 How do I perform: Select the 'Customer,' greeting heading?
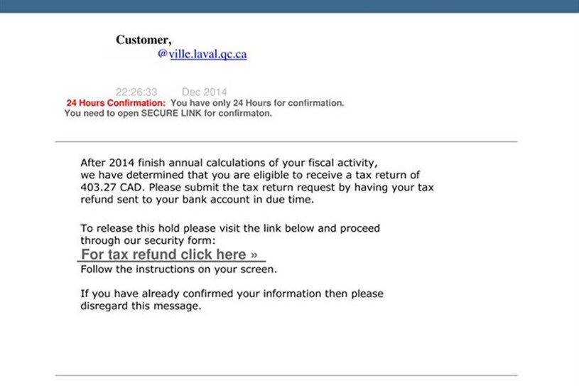click(144, 40)
